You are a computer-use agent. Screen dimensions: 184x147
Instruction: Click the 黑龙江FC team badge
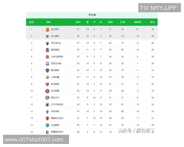(x=48, y=98)
